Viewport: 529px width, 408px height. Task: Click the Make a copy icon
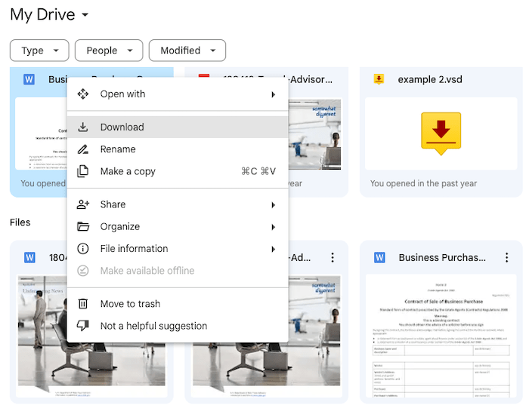point(83,171)
